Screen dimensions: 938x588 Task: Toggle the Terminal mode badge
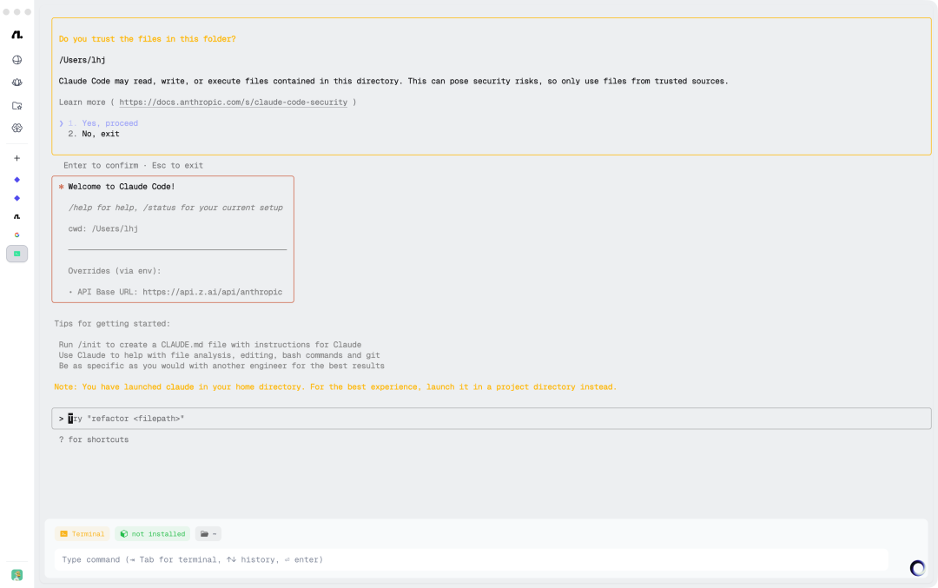click(83, 534)
